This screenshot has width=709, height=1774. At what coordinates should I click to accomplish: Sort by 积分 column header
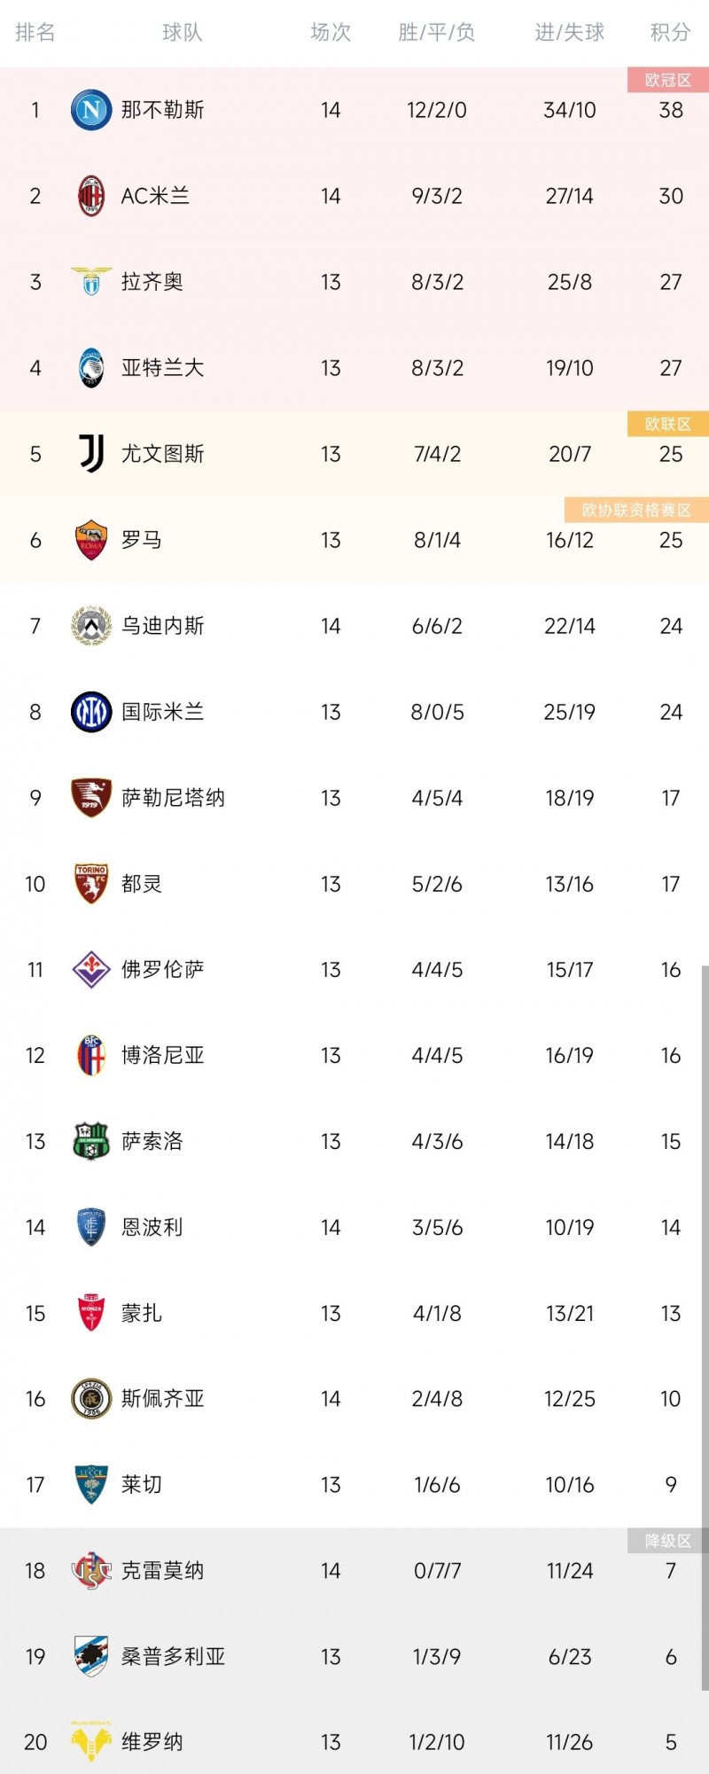point(670,33)
